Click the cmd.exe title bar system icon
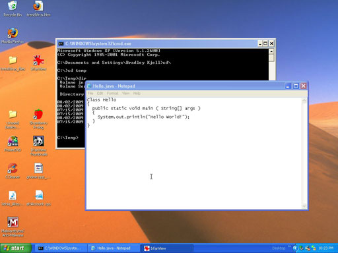The height and width of the screenshot is (253, 338). coord(61,43)
